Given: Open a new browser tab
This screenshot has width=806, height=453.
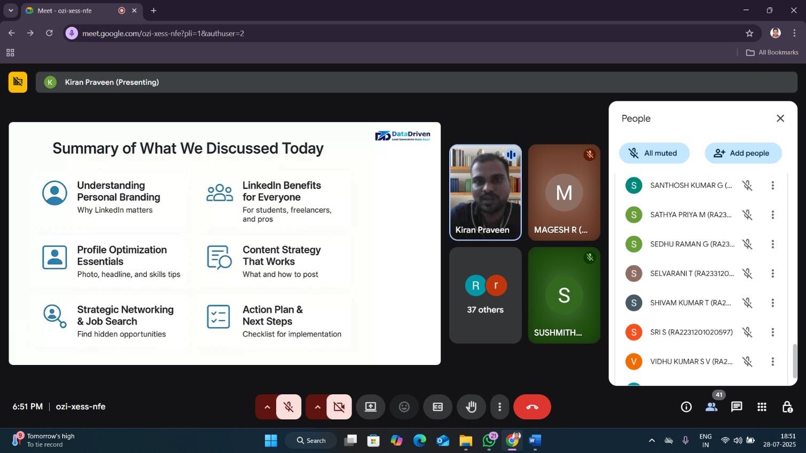Looking at the screenshot, I should pyautogui.click(x=154, y=11).
